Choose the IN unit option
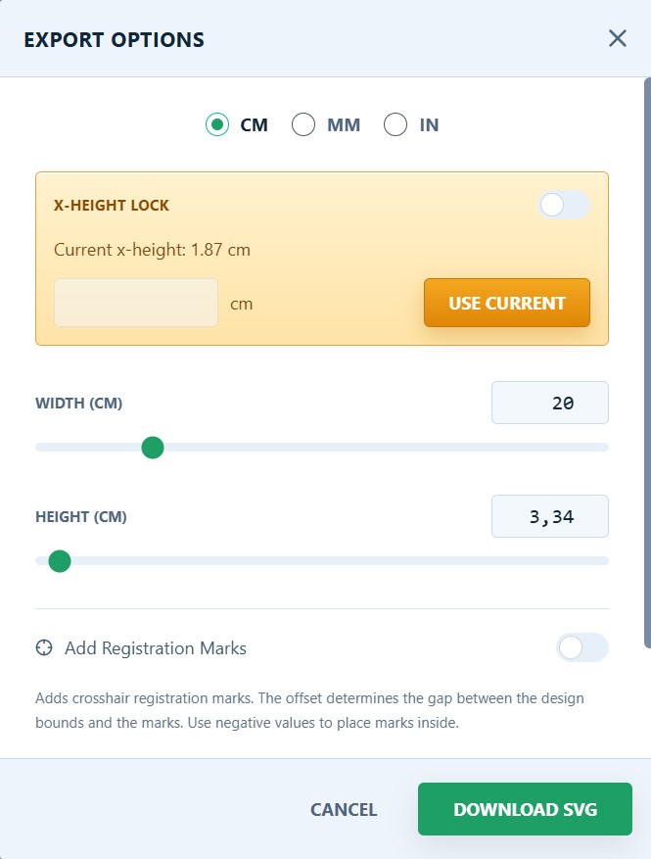Screen dimensions: 651x859 coord(395,125)
